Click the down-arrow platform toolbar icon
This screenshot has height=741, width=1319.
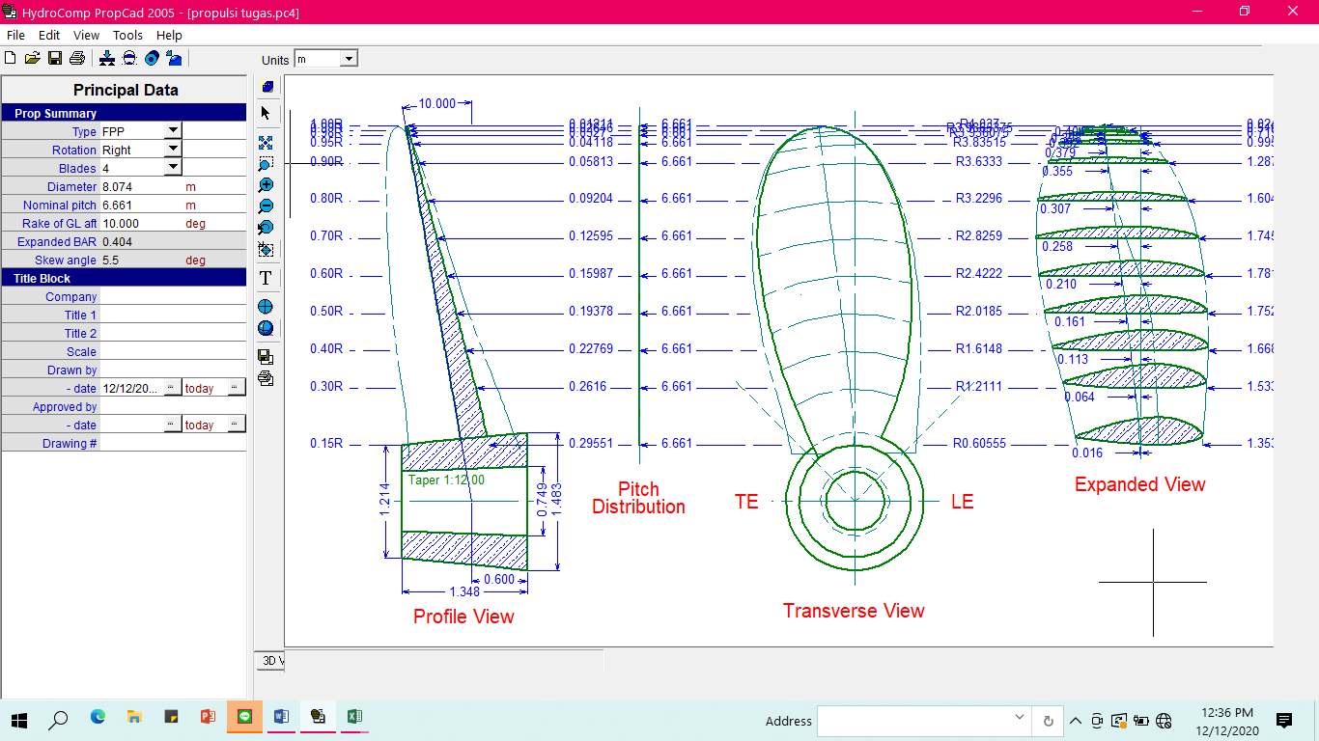click(107, 58)
